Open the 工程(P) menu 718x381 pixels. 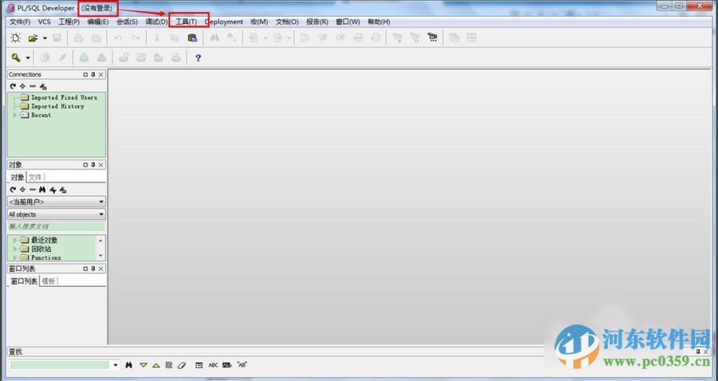coord(69,22)
